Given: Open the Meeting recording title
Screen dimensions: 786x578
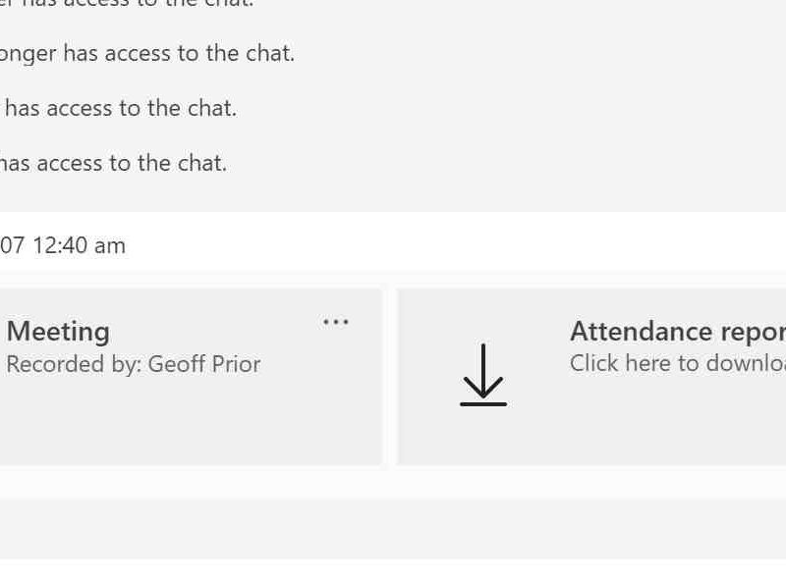Looking at the screenshot, I should [x=58, y=332].
